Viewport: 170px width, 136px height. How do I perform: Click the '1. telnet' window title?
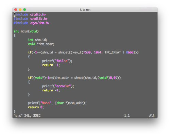click(85, 10)
